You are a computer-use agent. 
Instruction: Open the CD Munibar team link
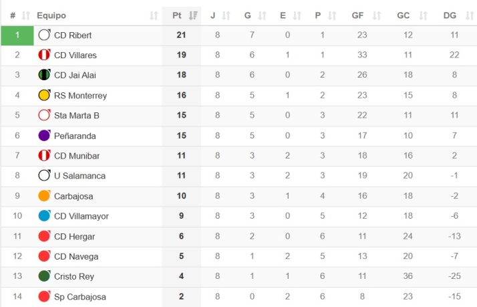[75, 156]
